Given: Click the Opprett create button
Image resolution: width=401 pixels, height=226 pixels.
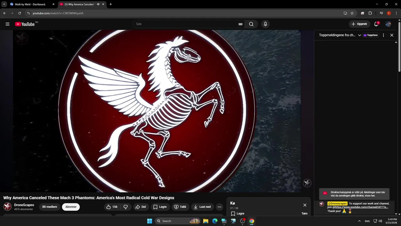Looking at the screenshot, I should coord(359,24).
